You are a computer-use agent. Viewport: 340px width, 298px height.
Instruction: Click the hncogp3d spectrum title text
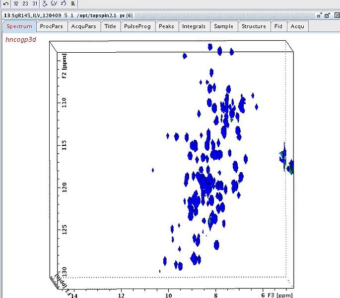[x=20, y=39]
